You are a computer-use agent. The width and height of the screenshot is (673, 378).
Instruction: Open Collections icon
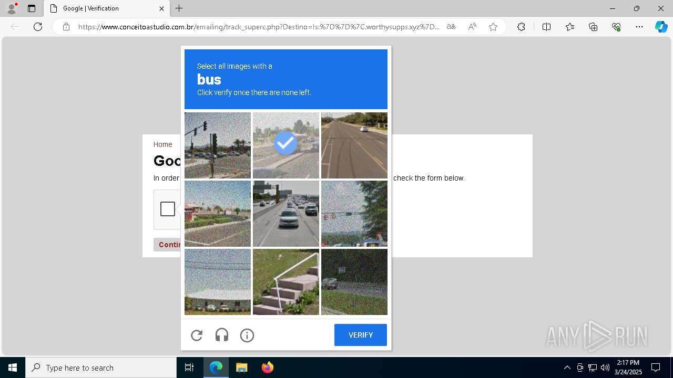tap(593, 27)
